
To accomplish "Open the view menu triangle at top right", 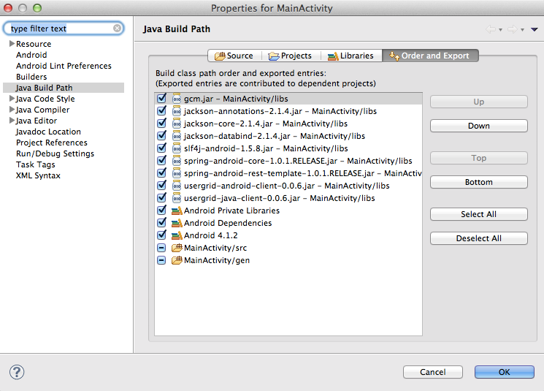I will click(535, 29).
